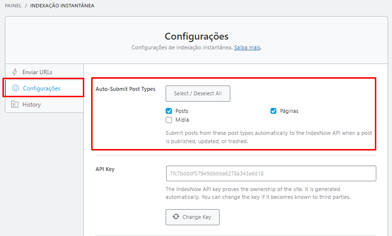The image size is (392, 236).
Task: Uncheck the Páginas checkbox
Action: tap(274, 111)
